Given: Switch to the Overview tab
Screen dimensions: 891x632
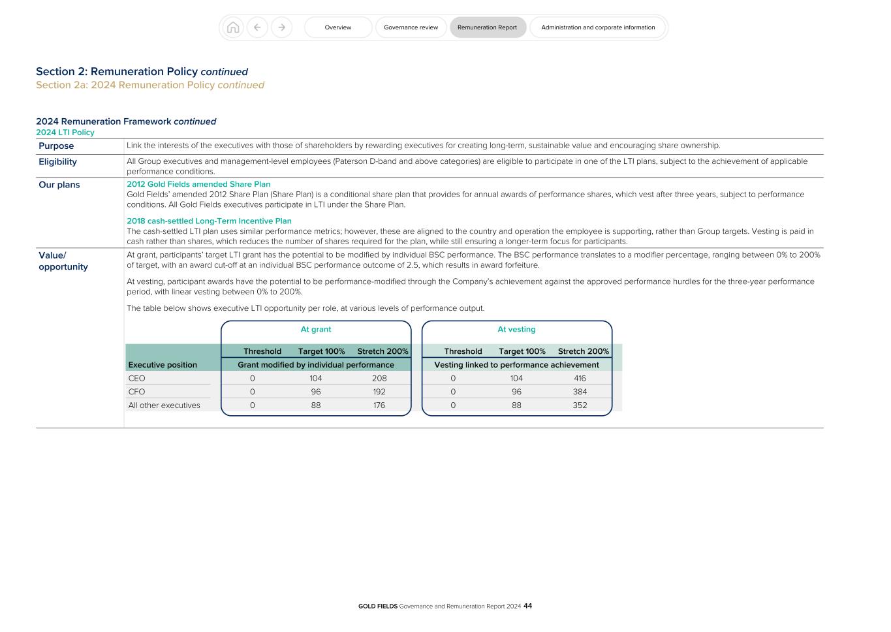Looking at the screenshot, I should point(337,27).
